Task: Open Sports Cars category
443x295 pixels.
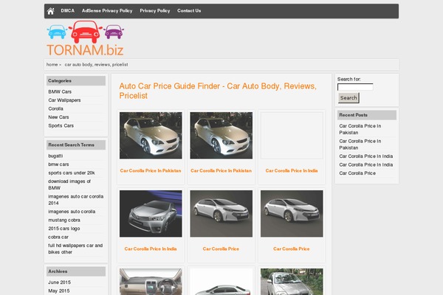Action: click(x=61, y=125)
